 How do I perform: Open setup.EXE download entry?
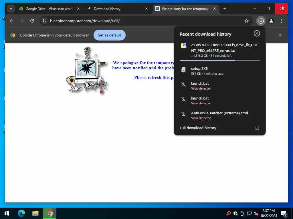coord(219,71)
